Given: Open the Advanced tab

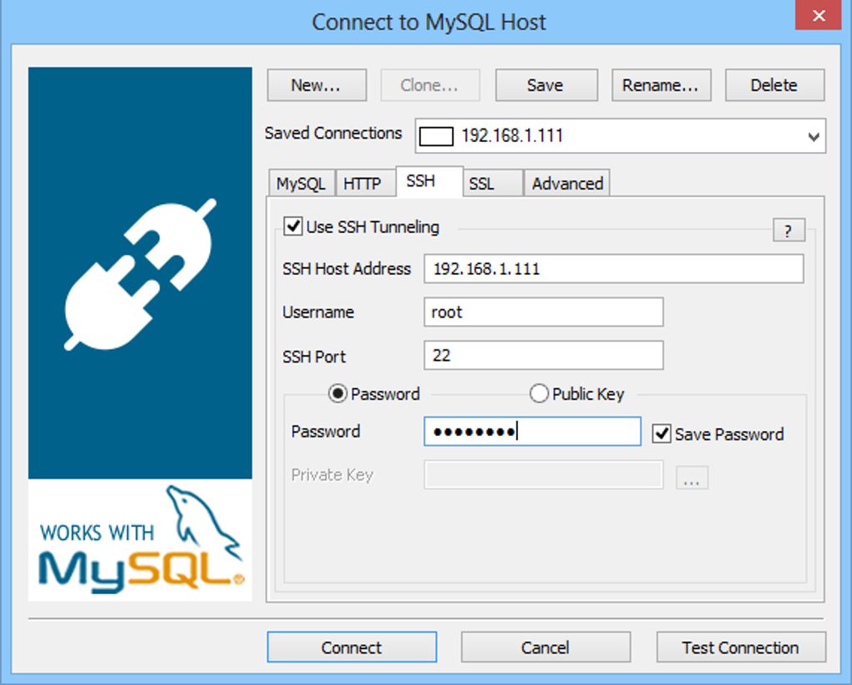Looking at the screenshot, I should click(x=566, y=183).
